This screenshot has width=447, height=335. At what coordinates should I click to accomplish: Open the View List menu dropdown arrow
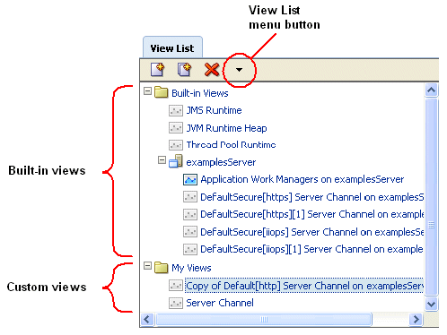tap(239, 70)
